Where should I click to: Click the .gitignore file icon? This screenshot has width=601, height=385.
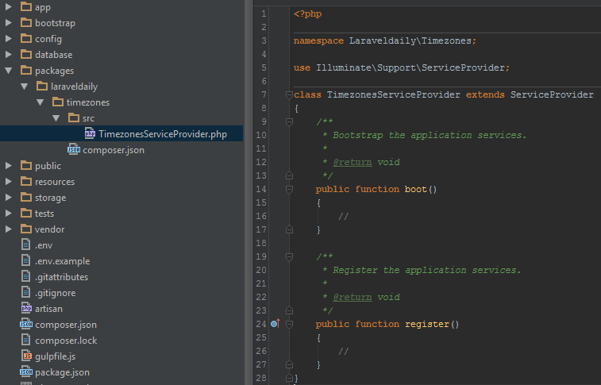[x=26, y=293]
